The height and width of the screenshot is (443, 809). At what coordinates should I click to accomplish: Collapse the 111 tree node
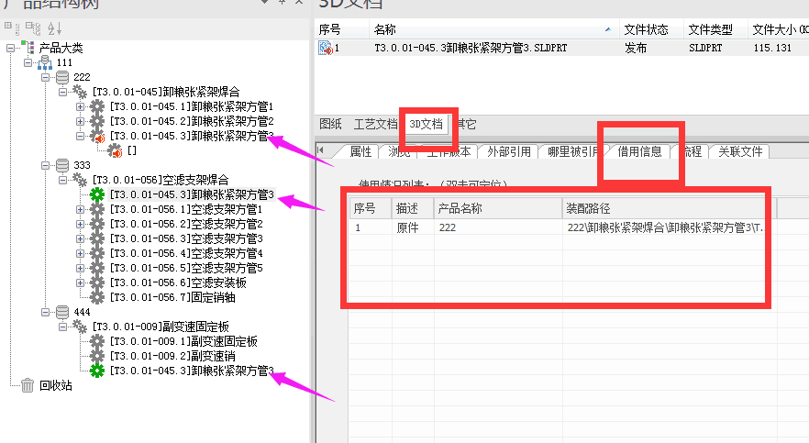coord(28,63)
